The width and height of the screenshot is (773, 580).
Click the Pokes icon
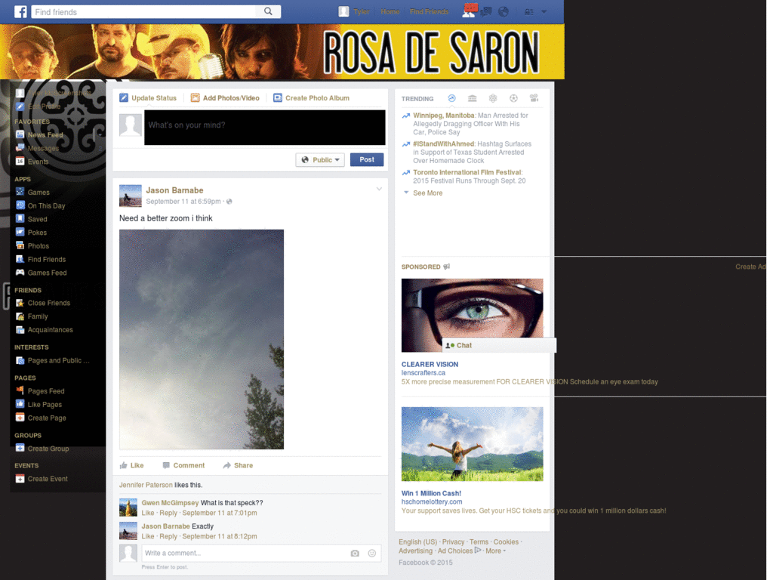pyautogui.click(x=20, y=232)
